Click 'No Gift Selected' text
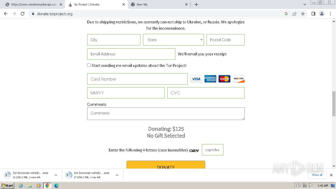 [166, 136]
